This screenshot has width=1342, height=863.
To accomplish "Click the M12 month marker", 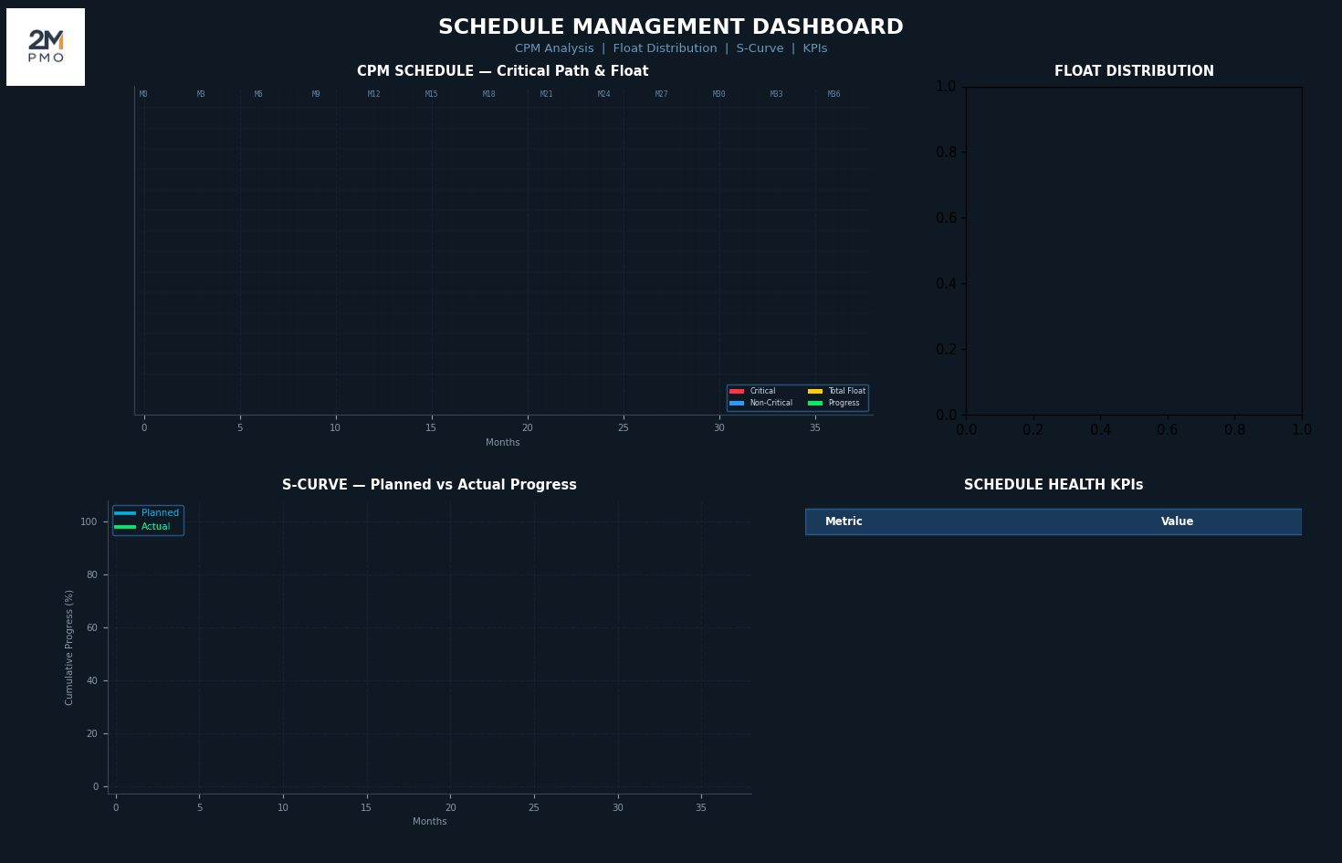I will point(374,95).
